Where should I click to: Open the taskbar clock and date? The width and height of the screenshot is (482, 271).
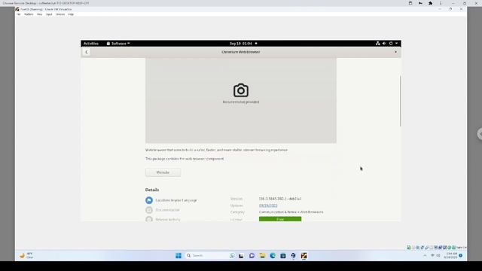(450, 256)
